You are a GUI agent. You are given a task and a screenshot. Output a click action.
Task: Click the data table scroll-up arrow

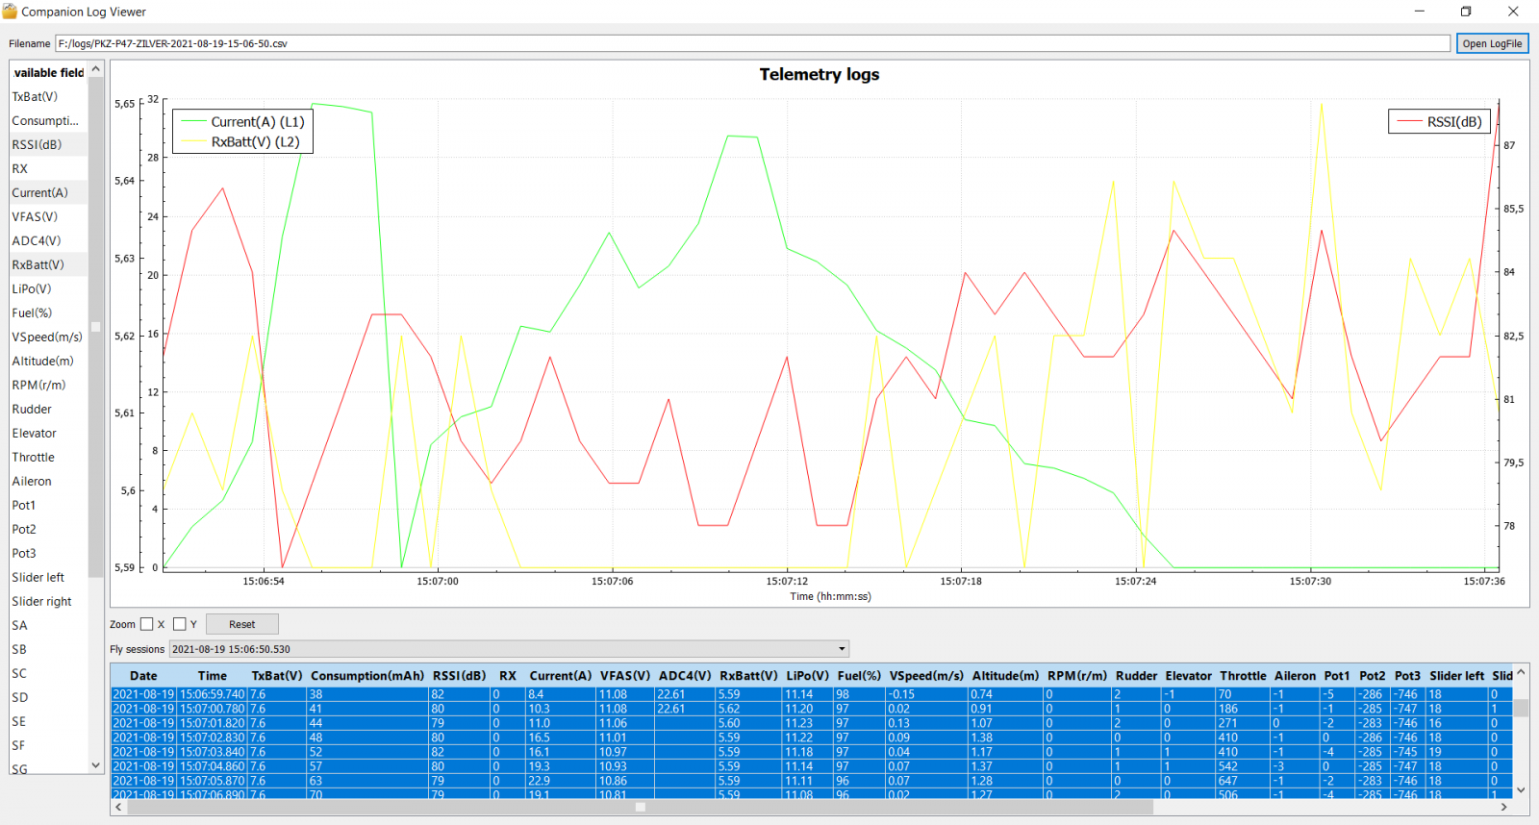coord(1521,672)
